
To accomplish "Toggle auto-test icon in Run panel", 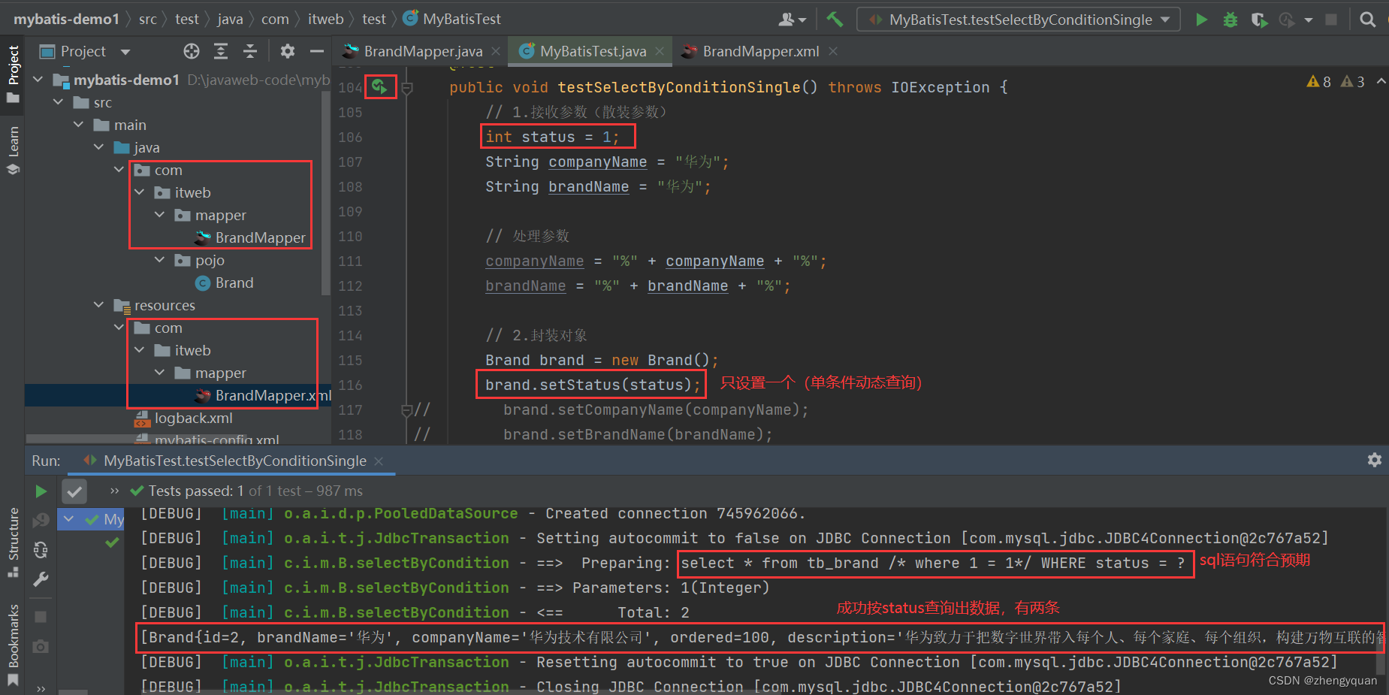I will [41, 550].
